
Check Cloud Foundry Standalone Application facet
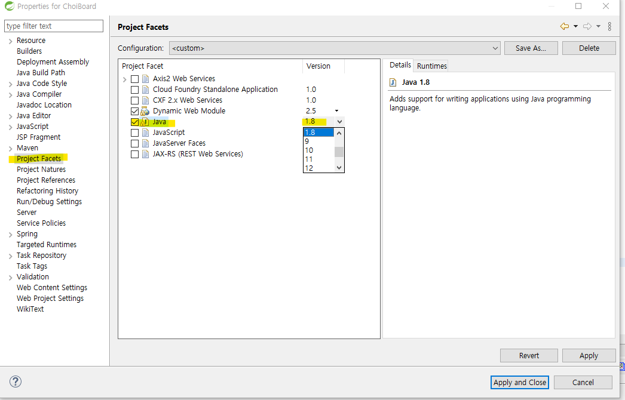click(134, 90)
